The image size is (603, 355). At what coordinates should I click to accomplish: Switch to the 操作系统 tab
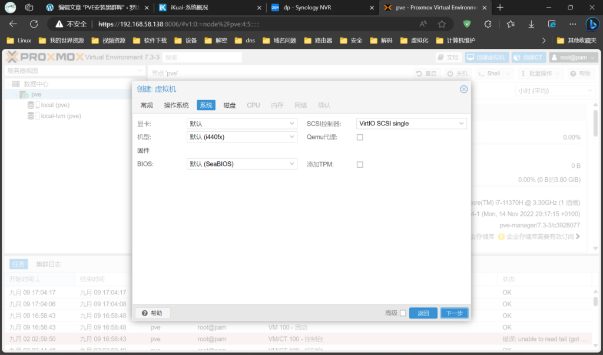[176, 105]
